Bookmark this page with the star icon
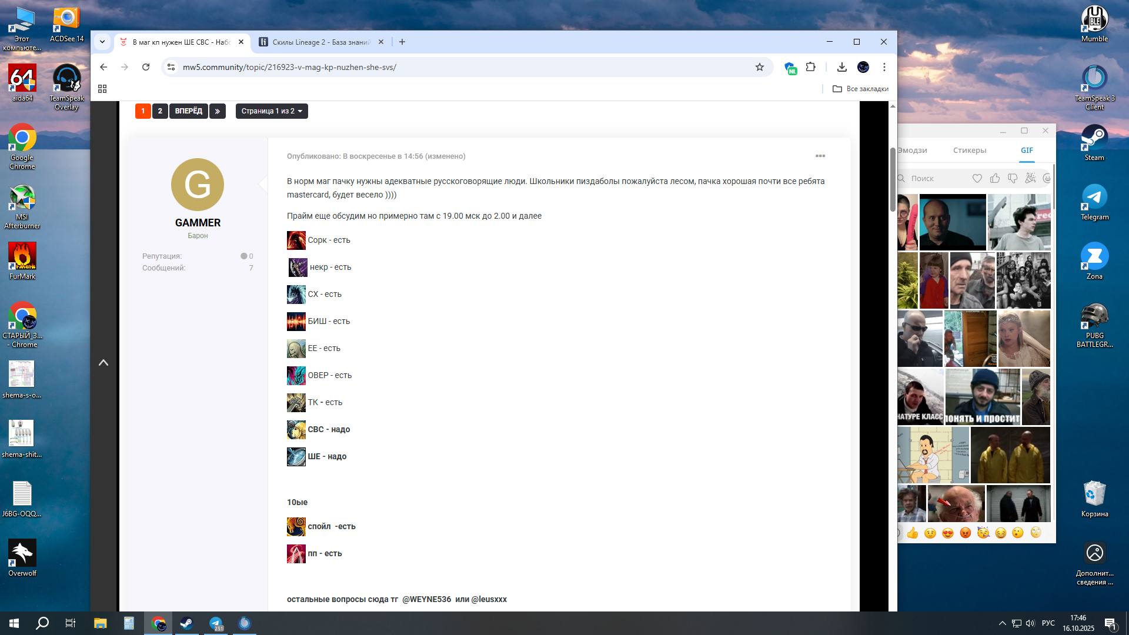1129x635 pixels. [759, 67]
